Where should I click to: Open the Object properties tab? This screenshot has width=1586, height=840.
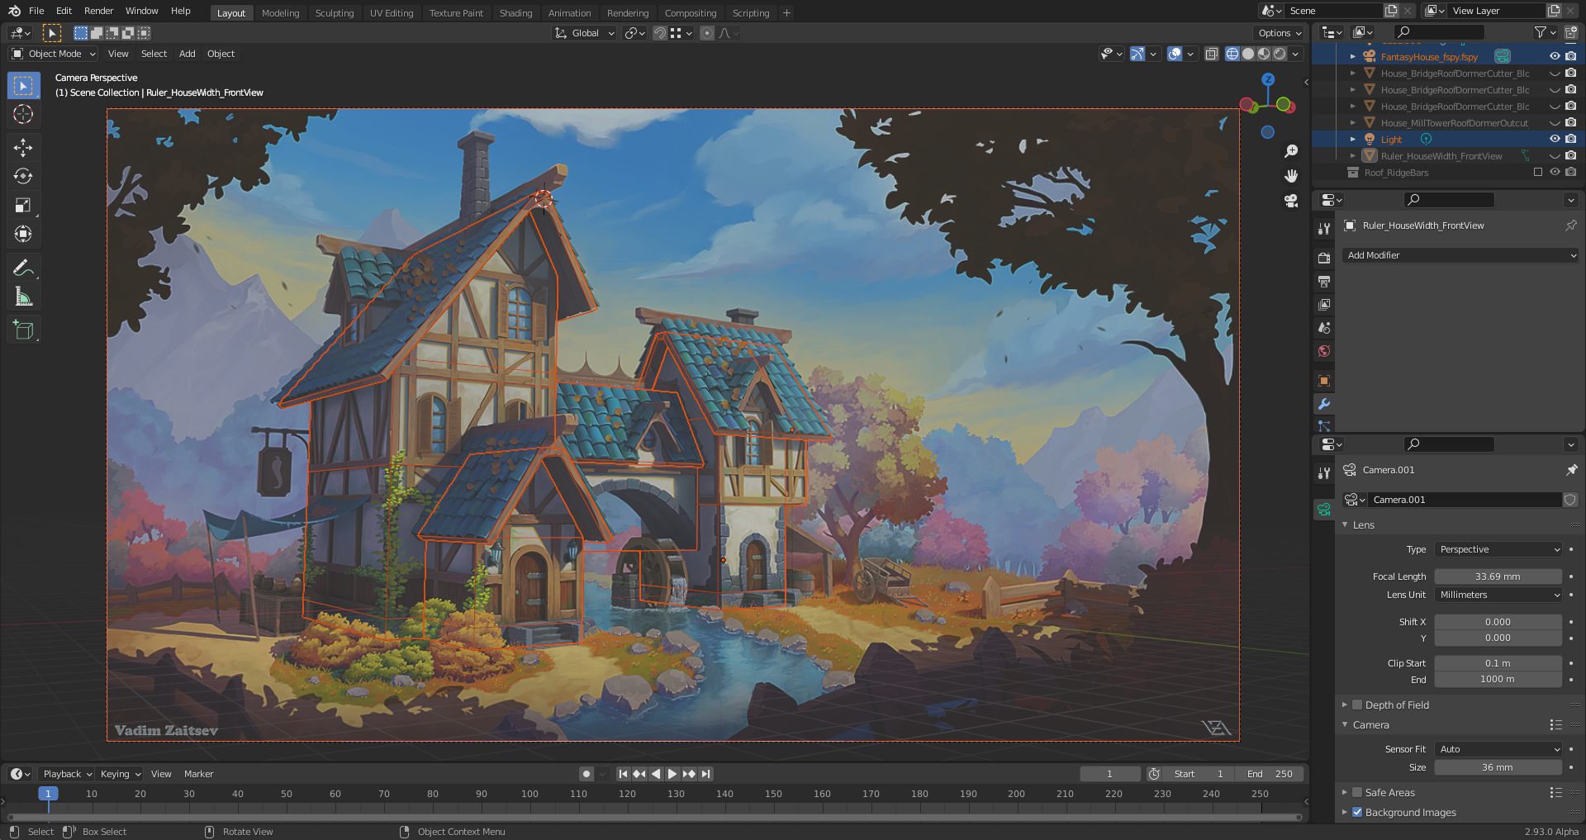(1324, 381)
